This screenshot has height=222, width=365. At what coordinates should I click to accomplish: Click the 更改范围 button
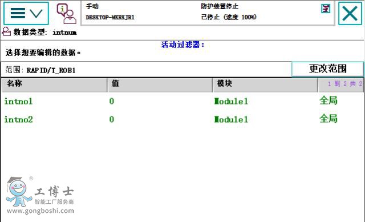tap(327, 69)
